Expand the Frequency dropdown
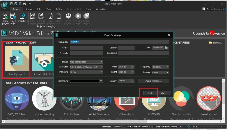 (167, 67)
